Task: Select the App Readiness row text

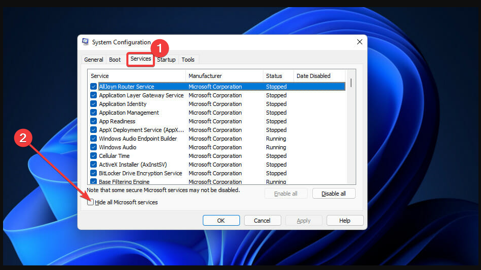Action: [x=117, y=121]
